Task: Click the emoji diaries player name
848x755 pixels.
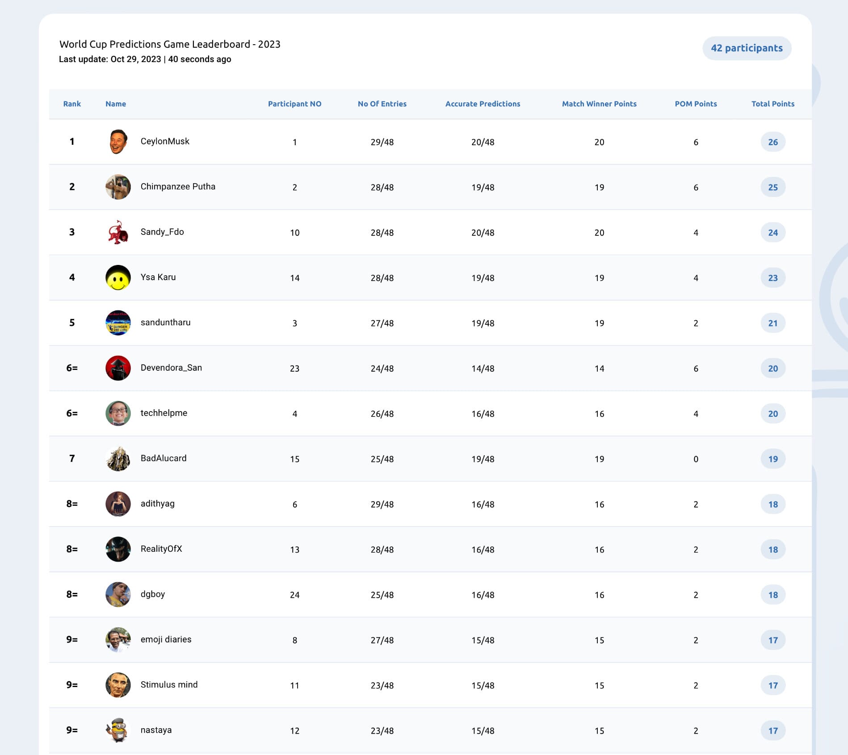Action: (166, 639)
